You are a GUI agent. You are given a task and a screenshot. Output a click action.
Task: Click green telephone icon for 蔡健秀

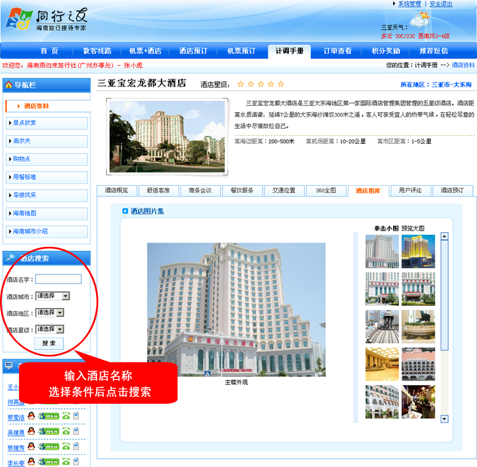click(x=66, y=446)
